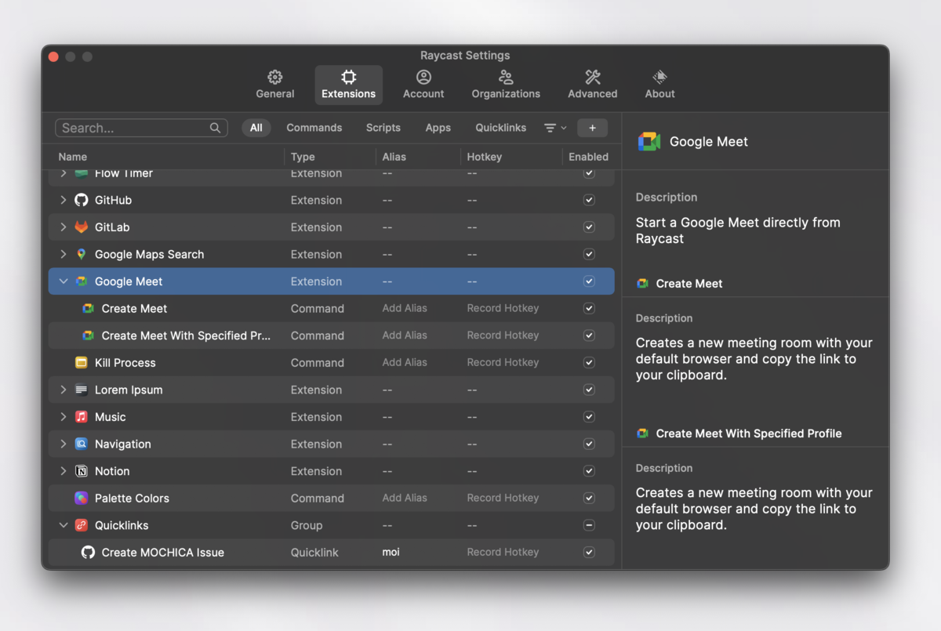Image resolution: width=941 pixels, height=631 pixels.
Task: Open the Advanced settings tab
Action: coord(592,85)
